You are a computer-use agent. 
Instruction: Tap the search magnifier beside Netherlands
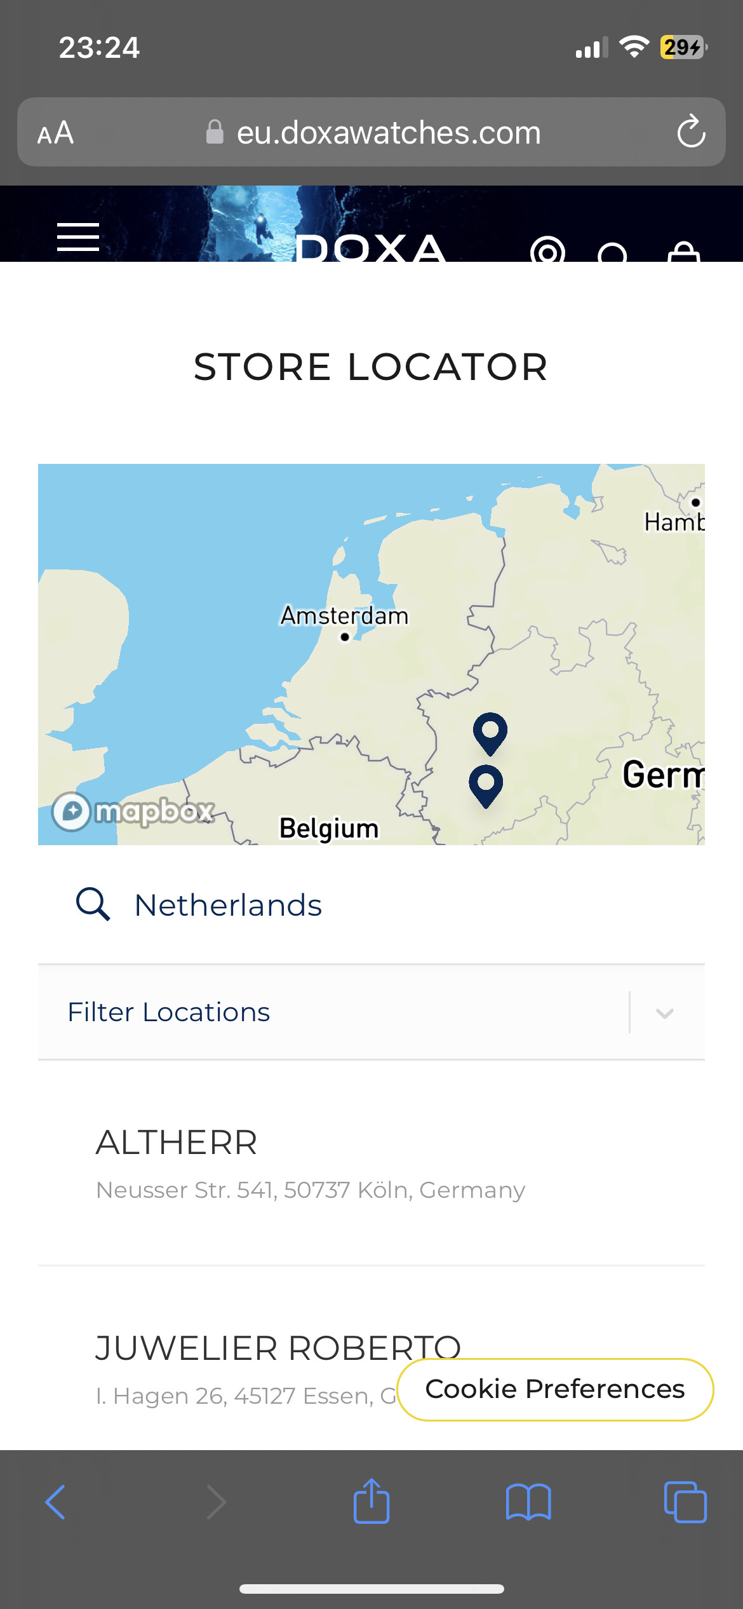click(x=93, y=904)
